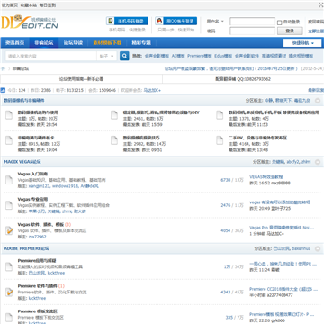Click the QQ penguin login icon

click(159, 21)
